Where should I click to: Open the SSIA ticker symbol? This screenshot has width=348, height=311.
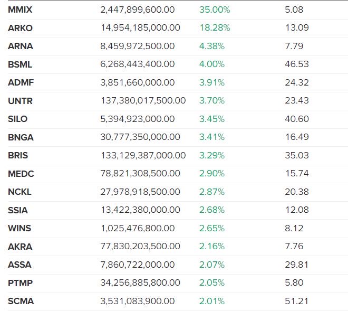[x=18, y=210]
